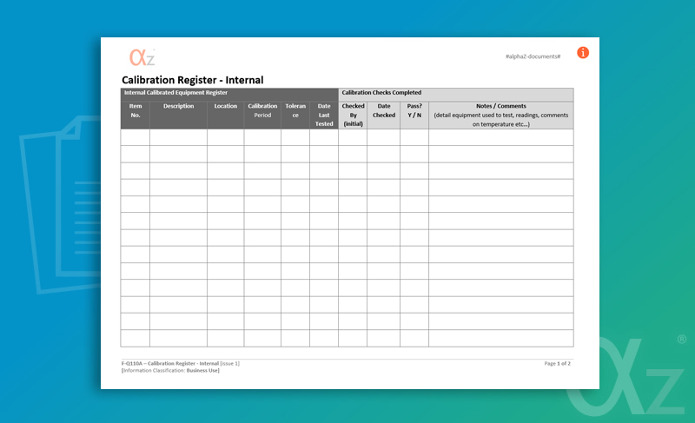Click the Date Last Tested column header
Image resolution: width=695 pixels, height=423 pixels.
(x=324, y=115)
